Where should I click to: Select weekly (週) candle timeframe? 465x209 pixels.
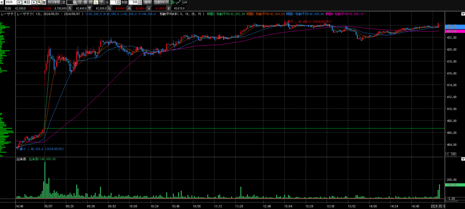pyautogui.click(x=85, y=2)
